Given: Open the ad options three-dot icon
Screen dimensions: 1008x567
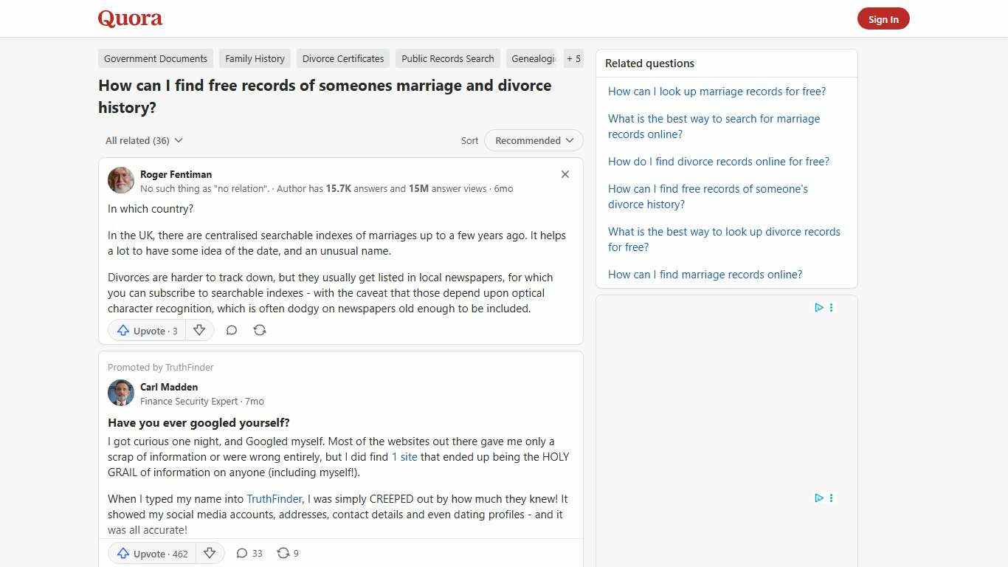Looking at the screenshot, I should (831, 308).
